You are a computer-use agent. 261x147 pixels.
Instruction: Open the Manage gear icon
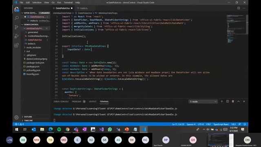click(x=16, y=117)
